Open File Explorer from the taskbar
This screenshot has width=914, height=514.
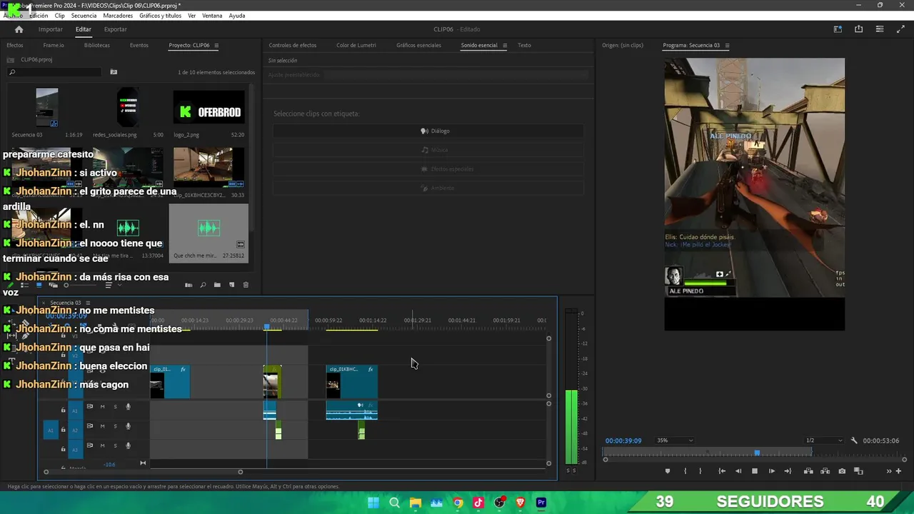click(416, 503)
